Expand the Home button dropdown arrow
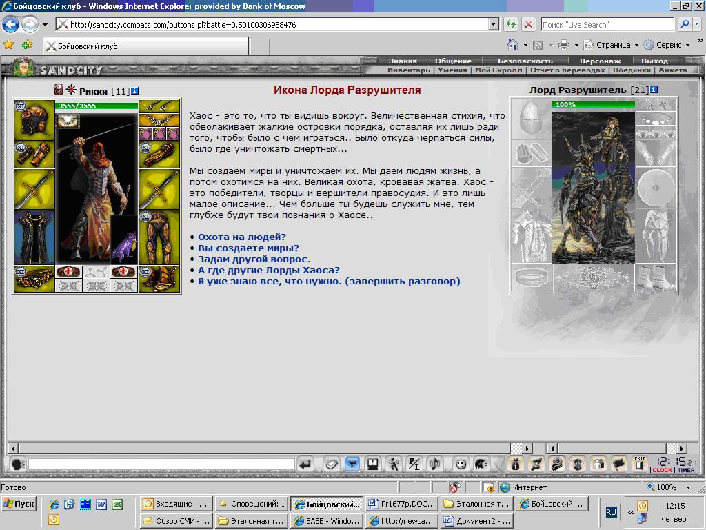The width and height of the screenshot is (706, 530). pos(525,45)
